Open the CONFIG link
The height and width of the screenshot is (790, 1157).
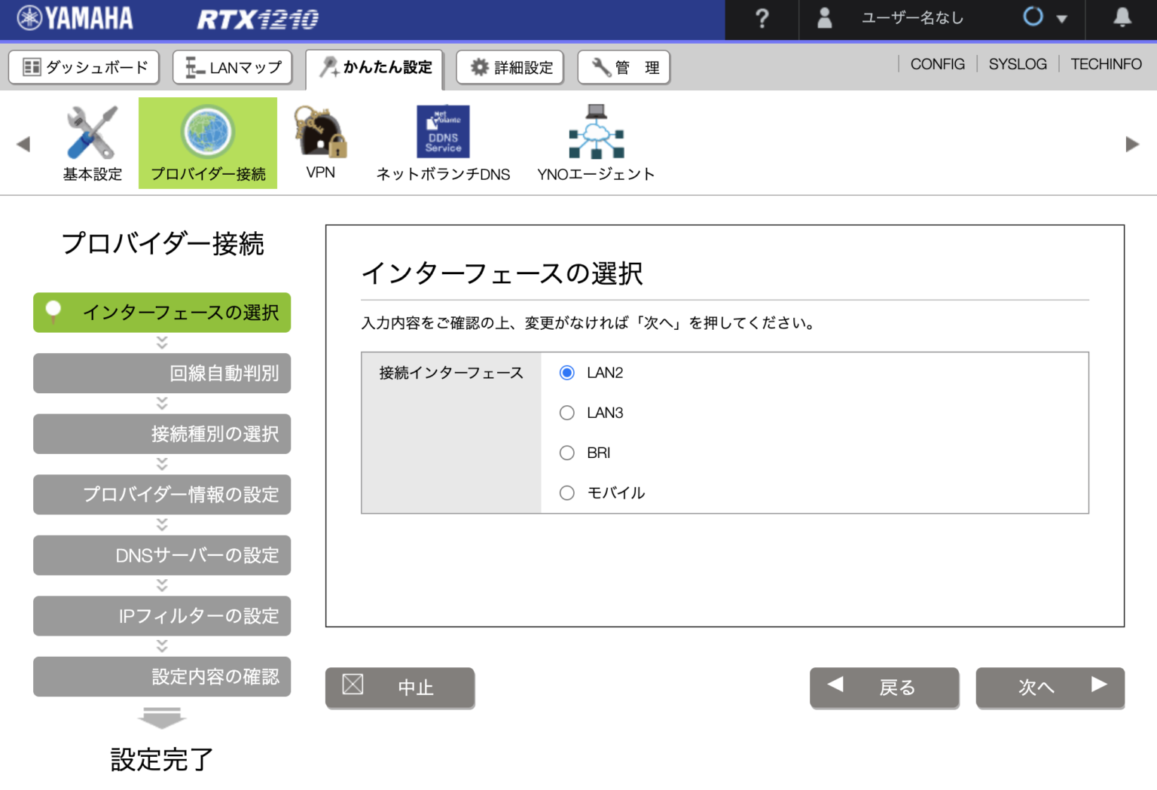937,65
